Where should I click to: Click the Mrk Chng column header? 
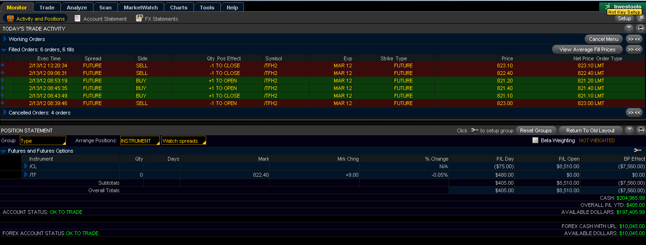[348, 159]
